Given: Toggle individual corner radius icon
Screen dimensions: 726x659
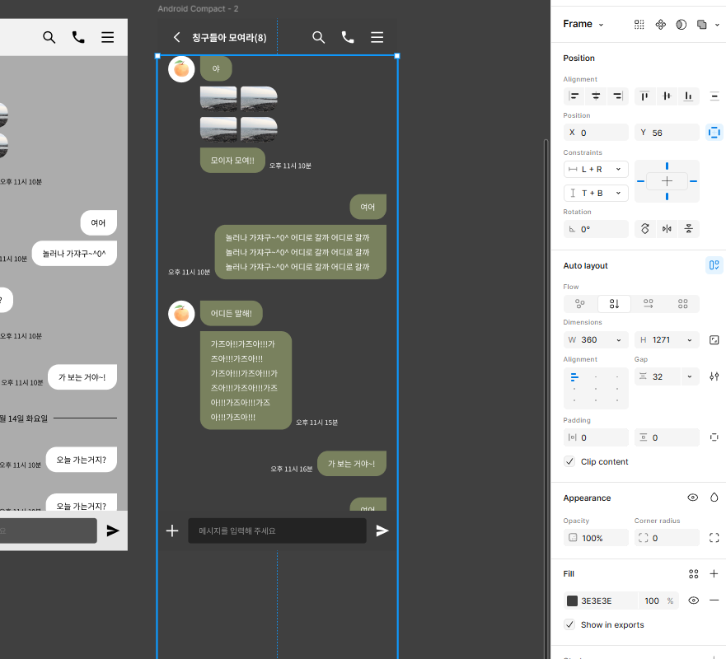Looking at the screenshot, I should [714, 538].
